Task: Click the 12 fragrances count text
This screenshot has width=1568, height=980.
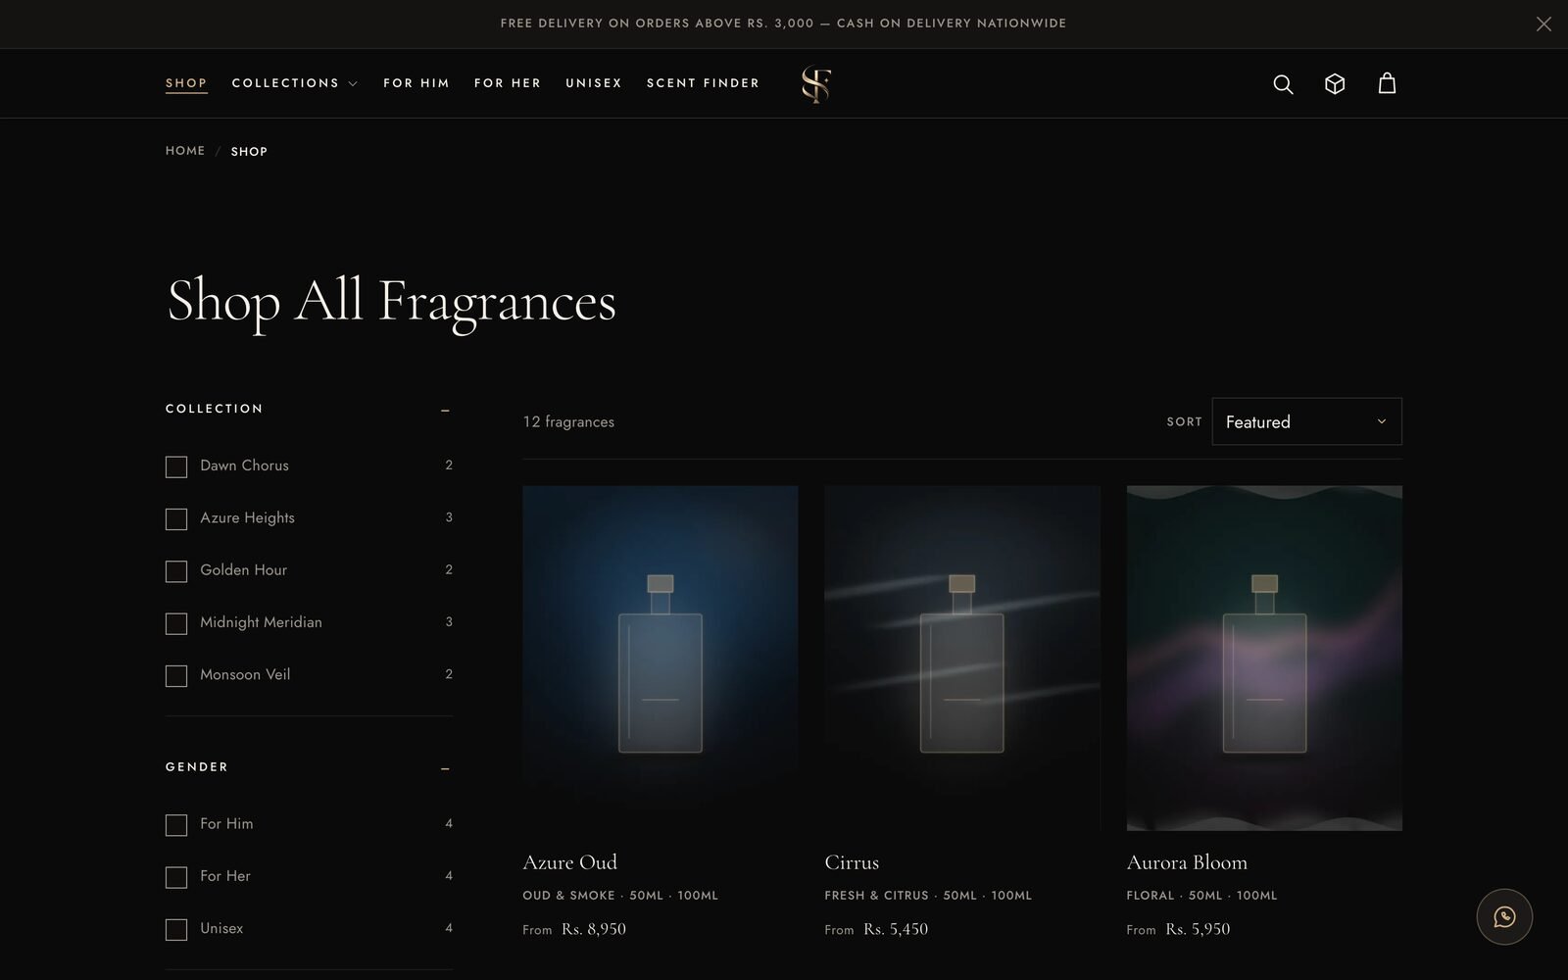Action: 568,422
